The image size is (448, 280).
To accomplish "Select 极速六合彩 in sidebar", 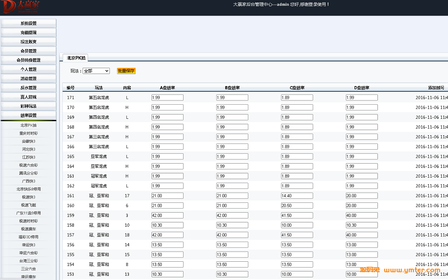I will (x=28, y=165).
